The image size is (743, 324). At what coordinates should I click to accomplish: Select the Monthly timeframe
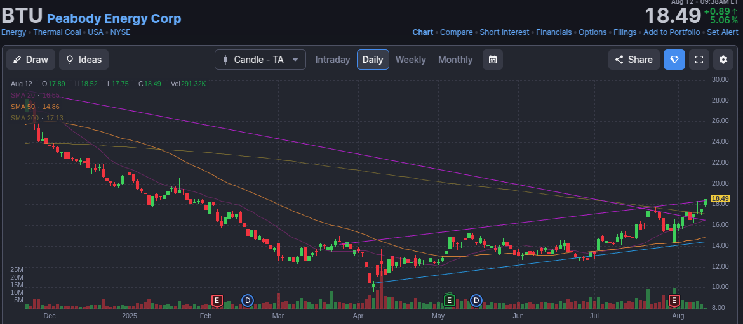455,60
